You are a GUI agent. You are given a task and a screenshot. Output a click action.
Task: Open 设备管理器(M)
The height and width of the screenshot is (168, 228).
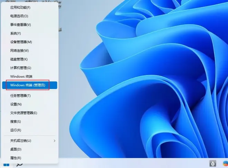[30, 42]
